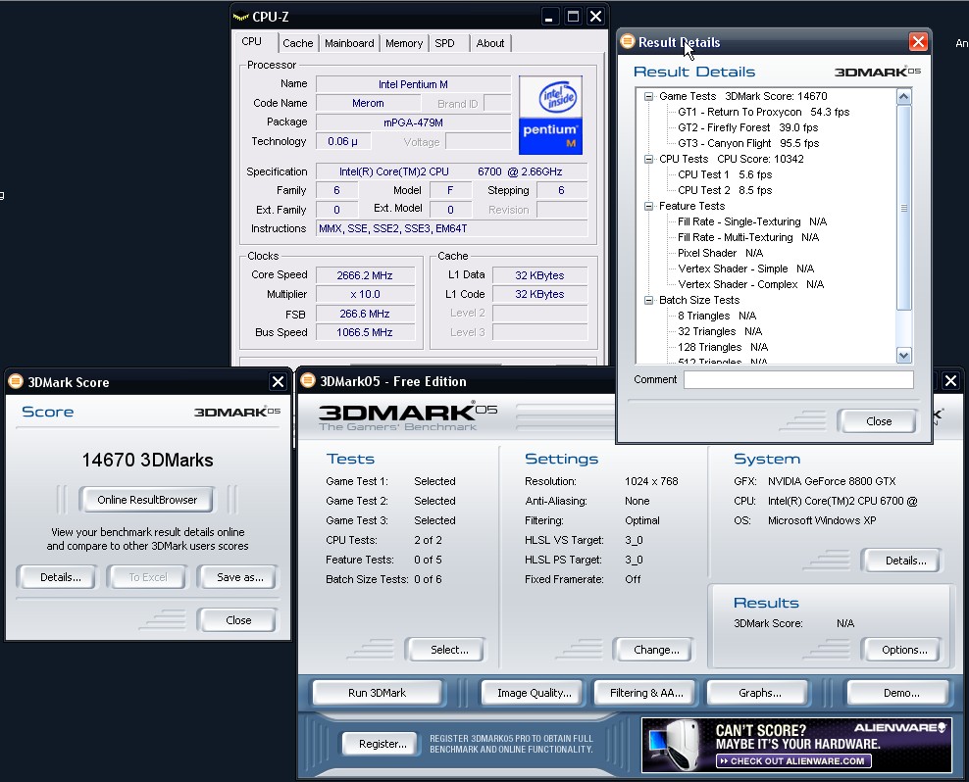
Task: Select Fill Rate - Multi-Texturing row
Action: point(748,237)
